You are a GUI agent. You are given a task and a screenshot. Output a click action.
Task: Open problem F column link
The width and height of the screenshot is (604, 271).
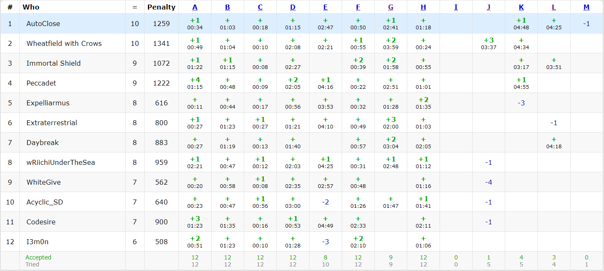(x=358, y=7)
